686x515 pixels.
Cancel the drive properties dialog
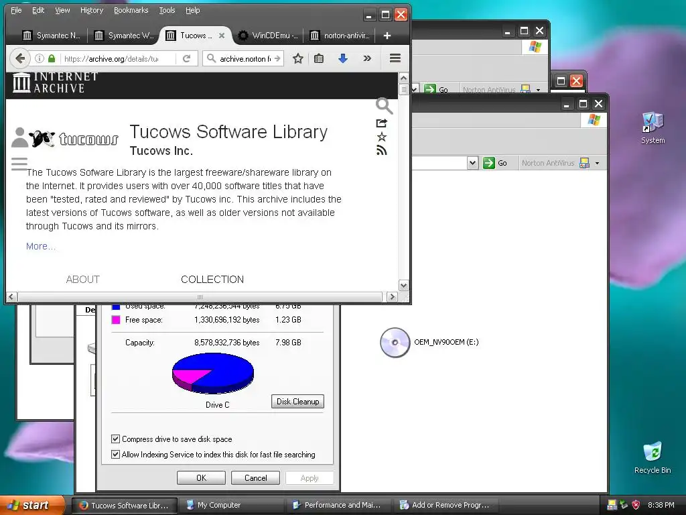255,477
